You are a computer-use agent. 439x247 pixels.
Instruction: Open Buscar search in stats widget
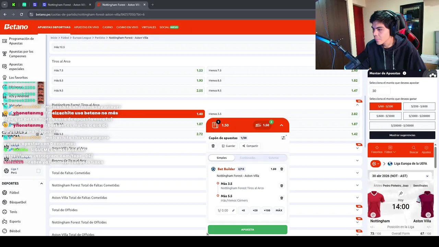pyautogui.click(x=414, y=150)
